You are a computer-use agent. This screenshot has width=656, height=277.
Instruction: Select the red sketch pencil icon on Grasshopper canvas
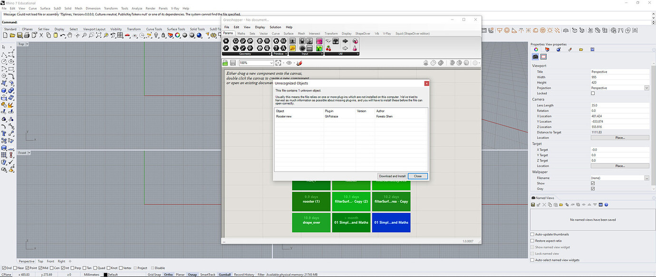tap(299, 62)
